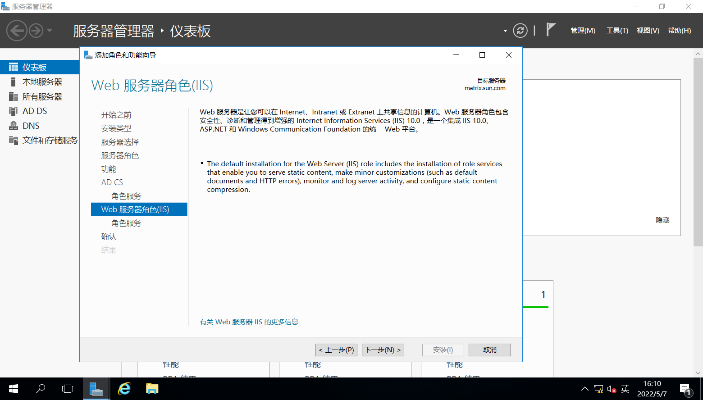Click the back navigation arrow in Server Manager
This screenshot has width=703, height=400.
click(17, 31)
